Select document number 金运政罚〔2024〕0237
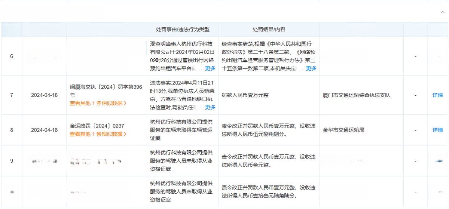 (x=97, y=126)
